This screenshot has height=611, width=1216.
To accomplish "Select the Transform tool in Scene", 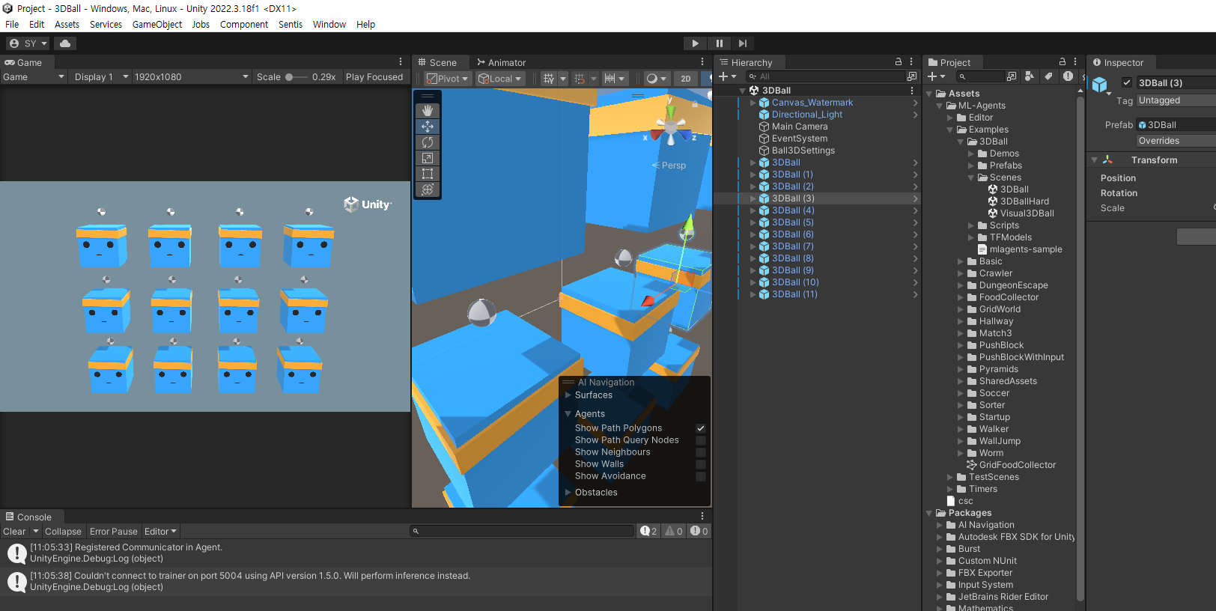I will 428,189.
